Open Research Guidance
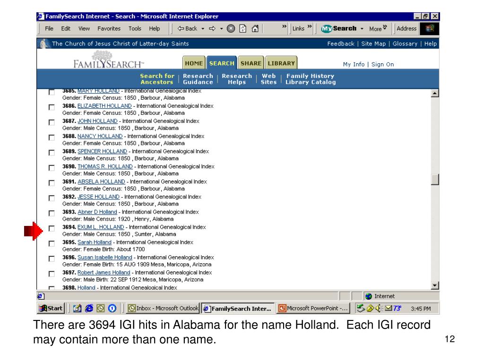 [198, 79]
